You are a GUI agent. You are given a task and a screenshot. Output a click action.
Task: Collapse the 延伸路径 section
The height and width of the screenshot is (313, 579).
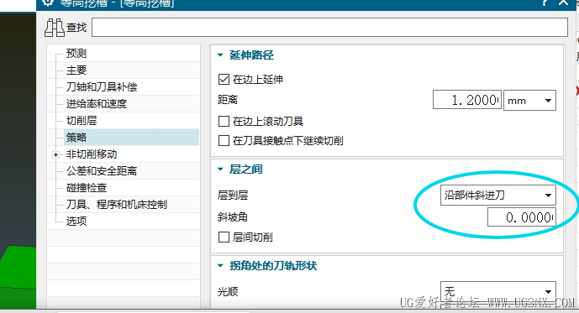pos(220,55)
